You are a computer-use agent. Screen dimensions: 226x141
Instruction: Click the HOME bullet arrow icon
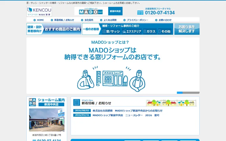point(34,20)
